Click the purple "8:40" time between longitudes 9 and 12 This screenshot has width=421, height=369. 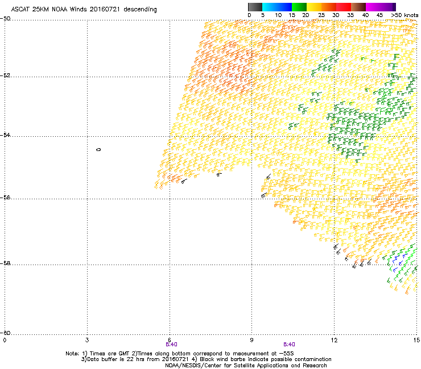[289, 345]
